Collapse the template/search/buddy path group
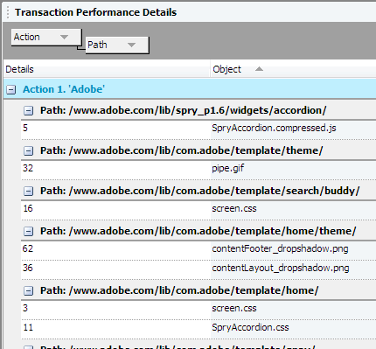The image size is (376, 349). pyautogui.click(x=28, y=191)
